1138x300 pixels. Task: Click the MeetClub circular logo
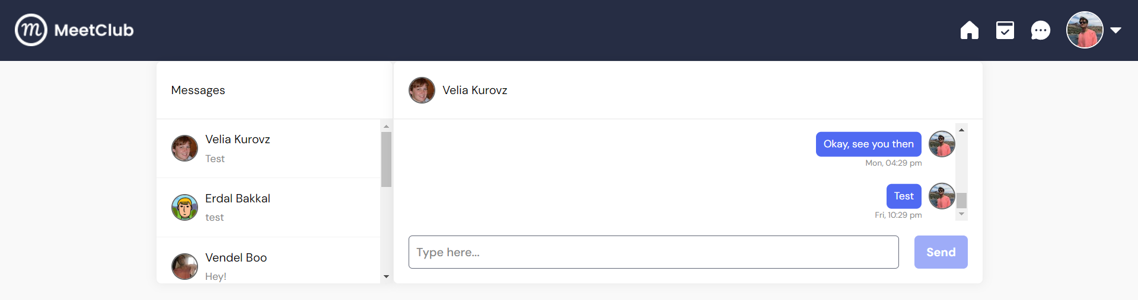click(x=31, y=30)
